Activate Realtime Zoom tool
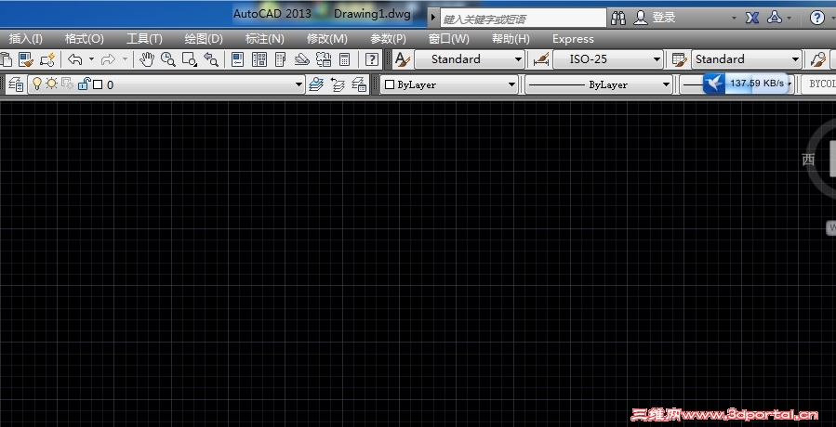Viewport: 836px width, 427px height. click(168, 59)
